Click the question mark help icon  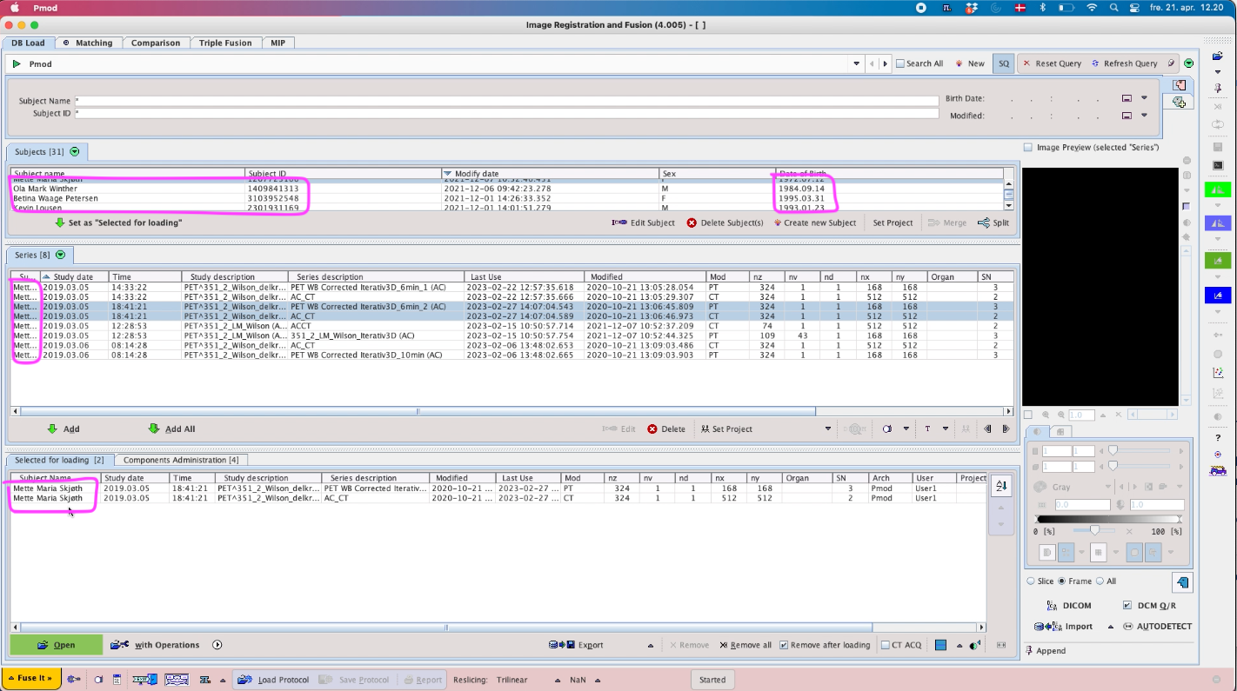[1218, 437]
